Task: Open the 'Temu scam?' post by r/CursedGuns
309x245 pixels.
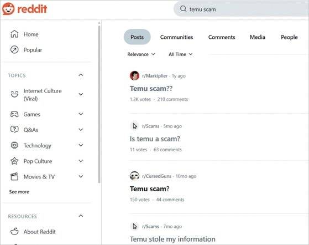Action: tap(150, 189)
